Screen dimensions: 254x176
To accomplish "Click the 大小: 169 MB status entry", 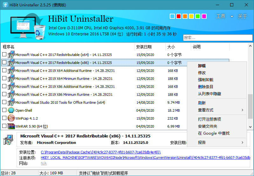I will [x=51, y=173].
